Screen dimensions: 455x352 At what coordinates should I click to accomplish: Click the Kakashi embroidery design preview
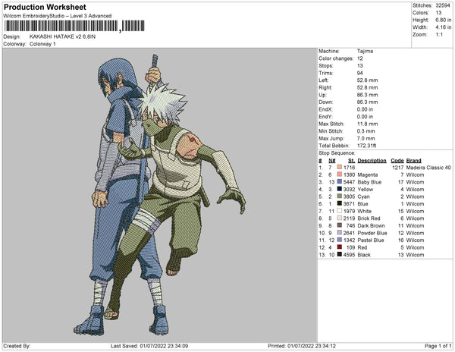[159, 195]
